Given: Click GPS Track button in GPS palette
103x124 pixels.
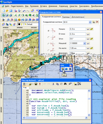Looking at the screenshot, I should (63, 69).
